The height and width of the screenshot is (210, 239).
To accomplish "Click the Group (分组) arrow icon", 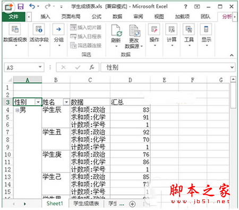I will [x=58, y=29].
